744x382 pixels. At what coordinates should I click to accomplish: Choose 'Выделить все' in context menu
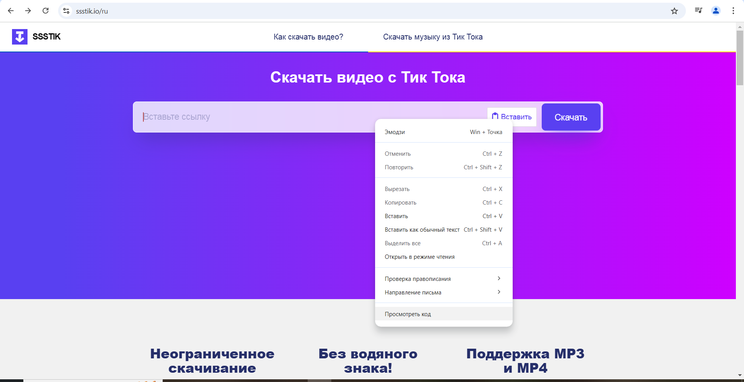(x=444, y=243)
